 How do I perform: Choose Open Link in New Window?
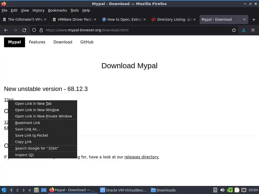pyautogui.click(x=42, y=110)
